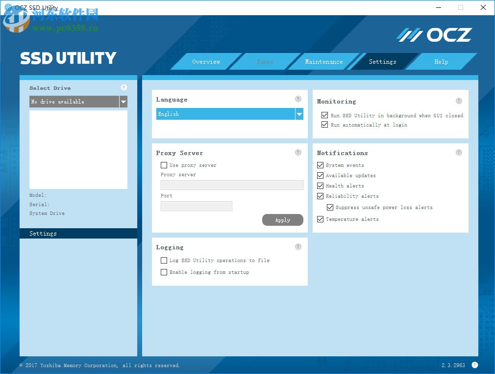Click the help icon in the status bar
Image resolution: width=495 pixels, height=374 pixels.
474,365
